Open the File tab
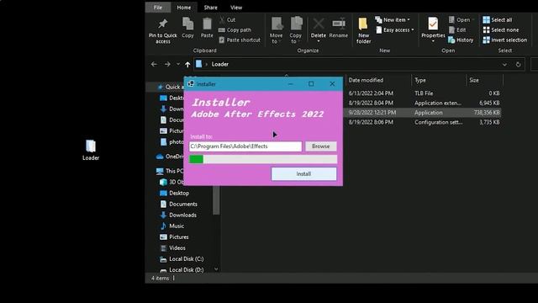The height and width of the screenshot is (303, 538). 158,8
